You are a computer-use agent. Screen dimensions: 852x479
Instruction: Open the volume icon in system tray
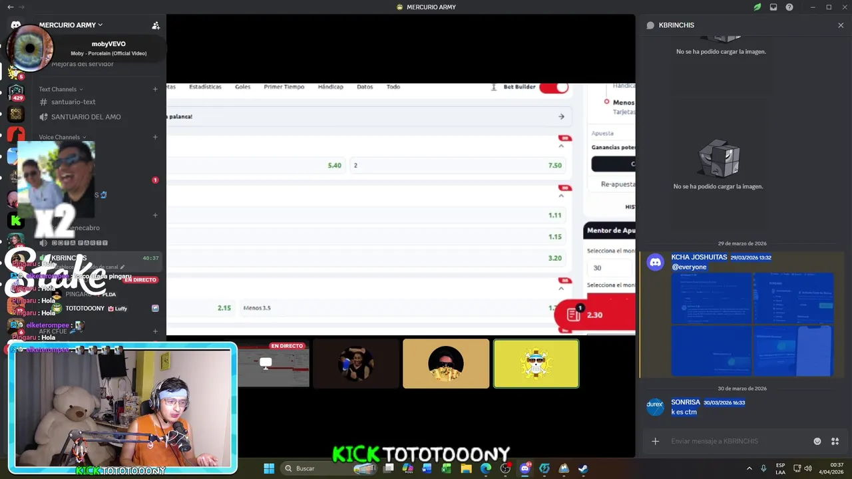(x=808, y=468)
